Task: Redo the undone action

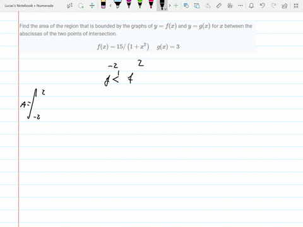Action: pos(273,6)
